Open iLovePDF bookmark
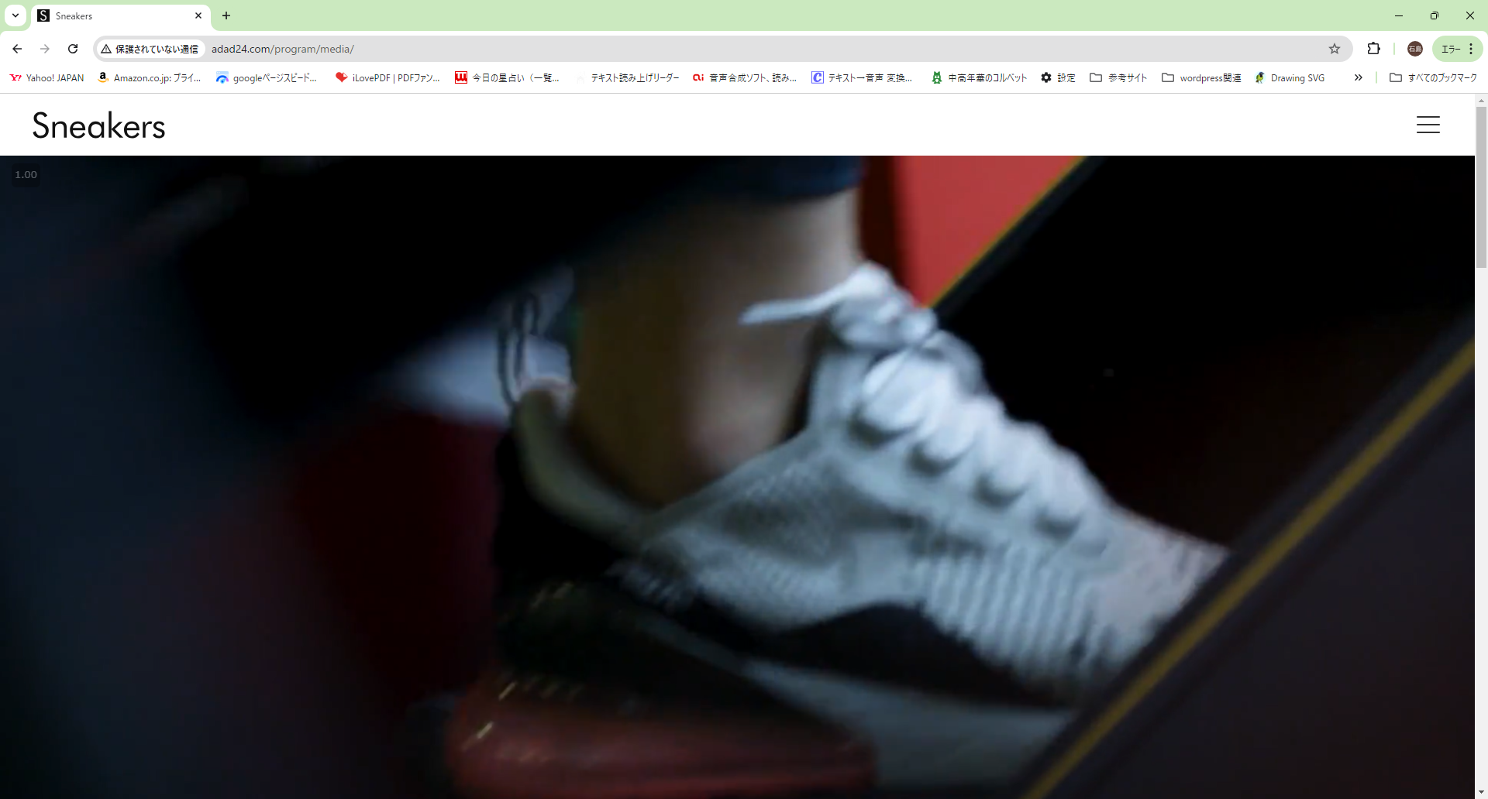 click(x=387, y=77)
